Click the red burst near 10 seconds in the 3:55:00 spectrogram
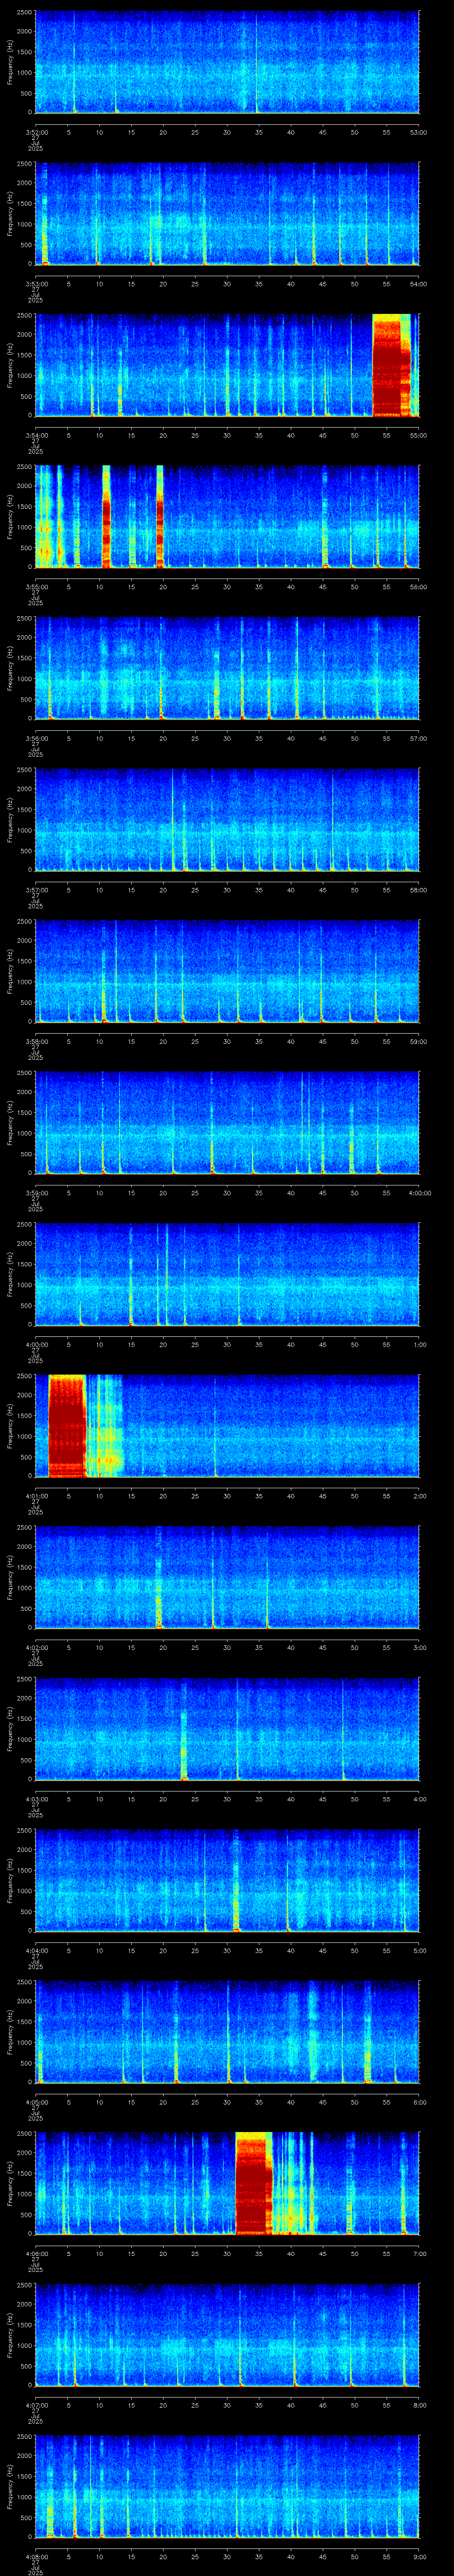The image size is (454, 2576). click(106, 517)
